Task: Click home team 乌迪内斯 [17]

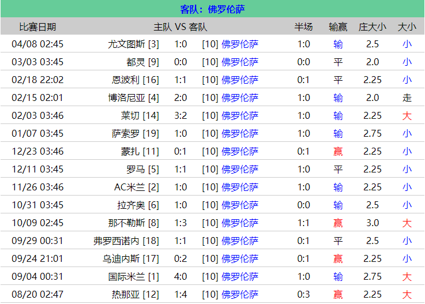Action: point(131,258)
